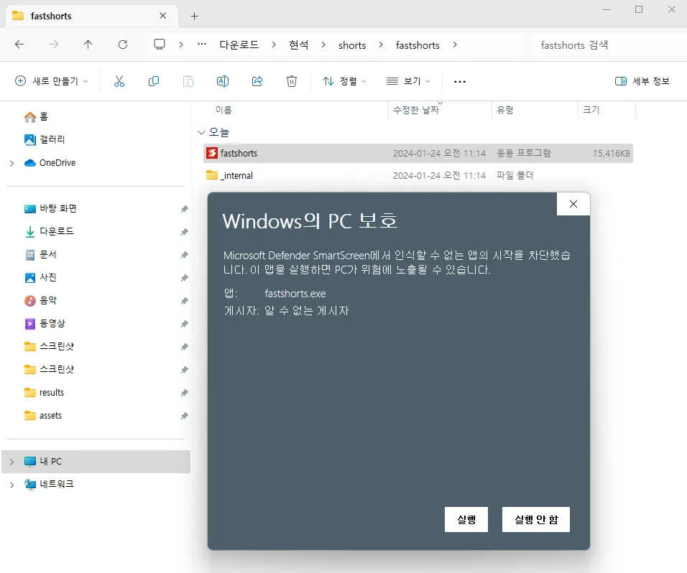
Task: Click the Rename icon in toolbar
Action: pyautogui.click(x=223, y=81)
